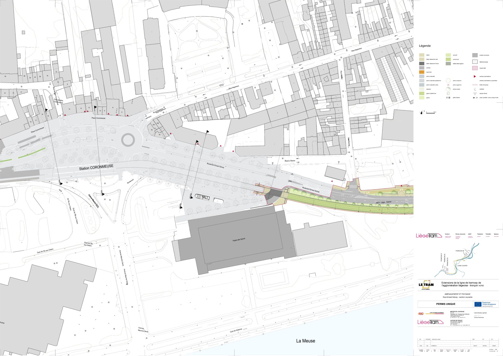
Task: Click the Transamo partner name
Action: (480, 234)
